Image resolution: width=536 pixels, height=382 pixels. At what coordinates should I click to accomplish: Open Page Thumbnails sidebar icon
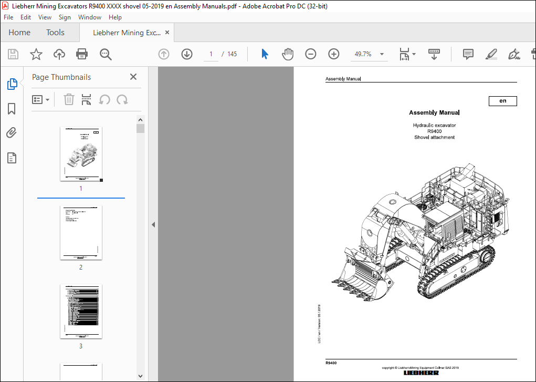pos(12,84)
